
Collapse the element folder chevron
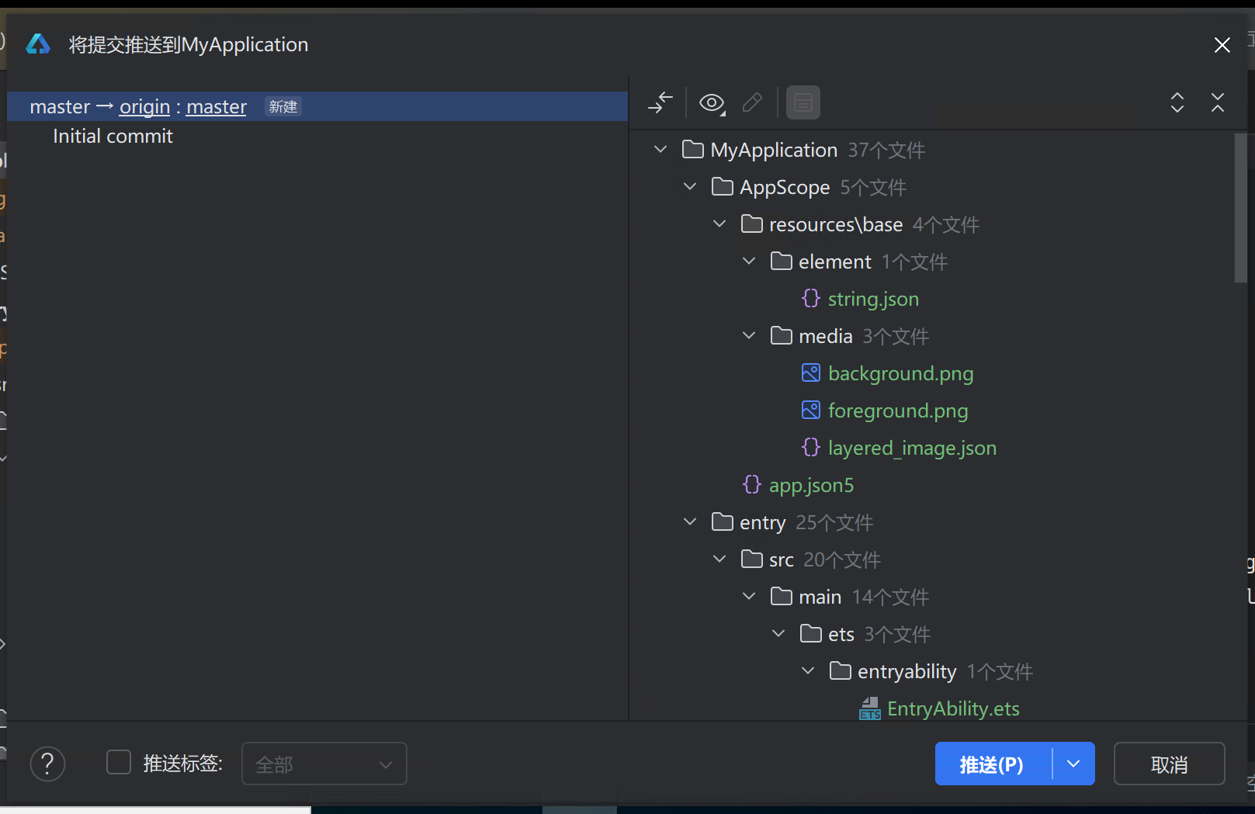[749, 261]
